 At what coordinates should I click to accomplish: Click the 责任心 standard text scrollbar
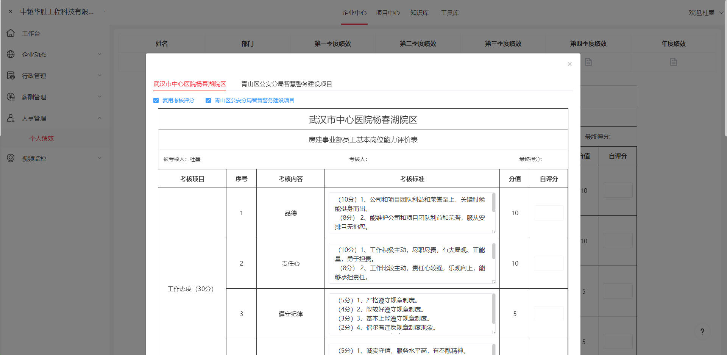click(x=494, y=252)
